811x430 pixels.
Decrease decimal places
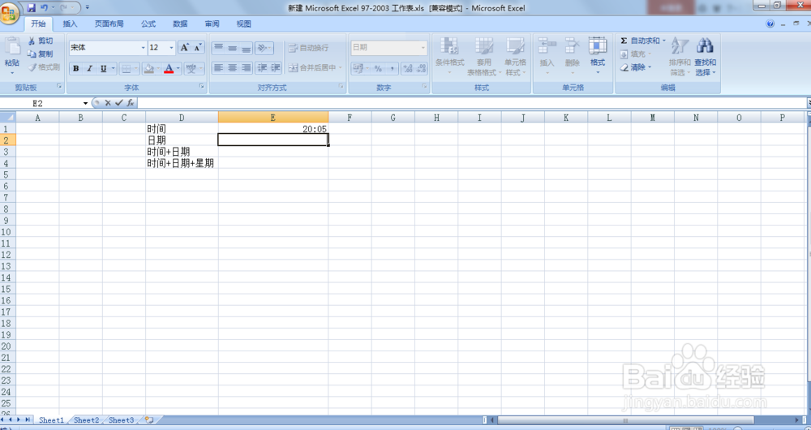pyautogui.click(x=421, y=68)
